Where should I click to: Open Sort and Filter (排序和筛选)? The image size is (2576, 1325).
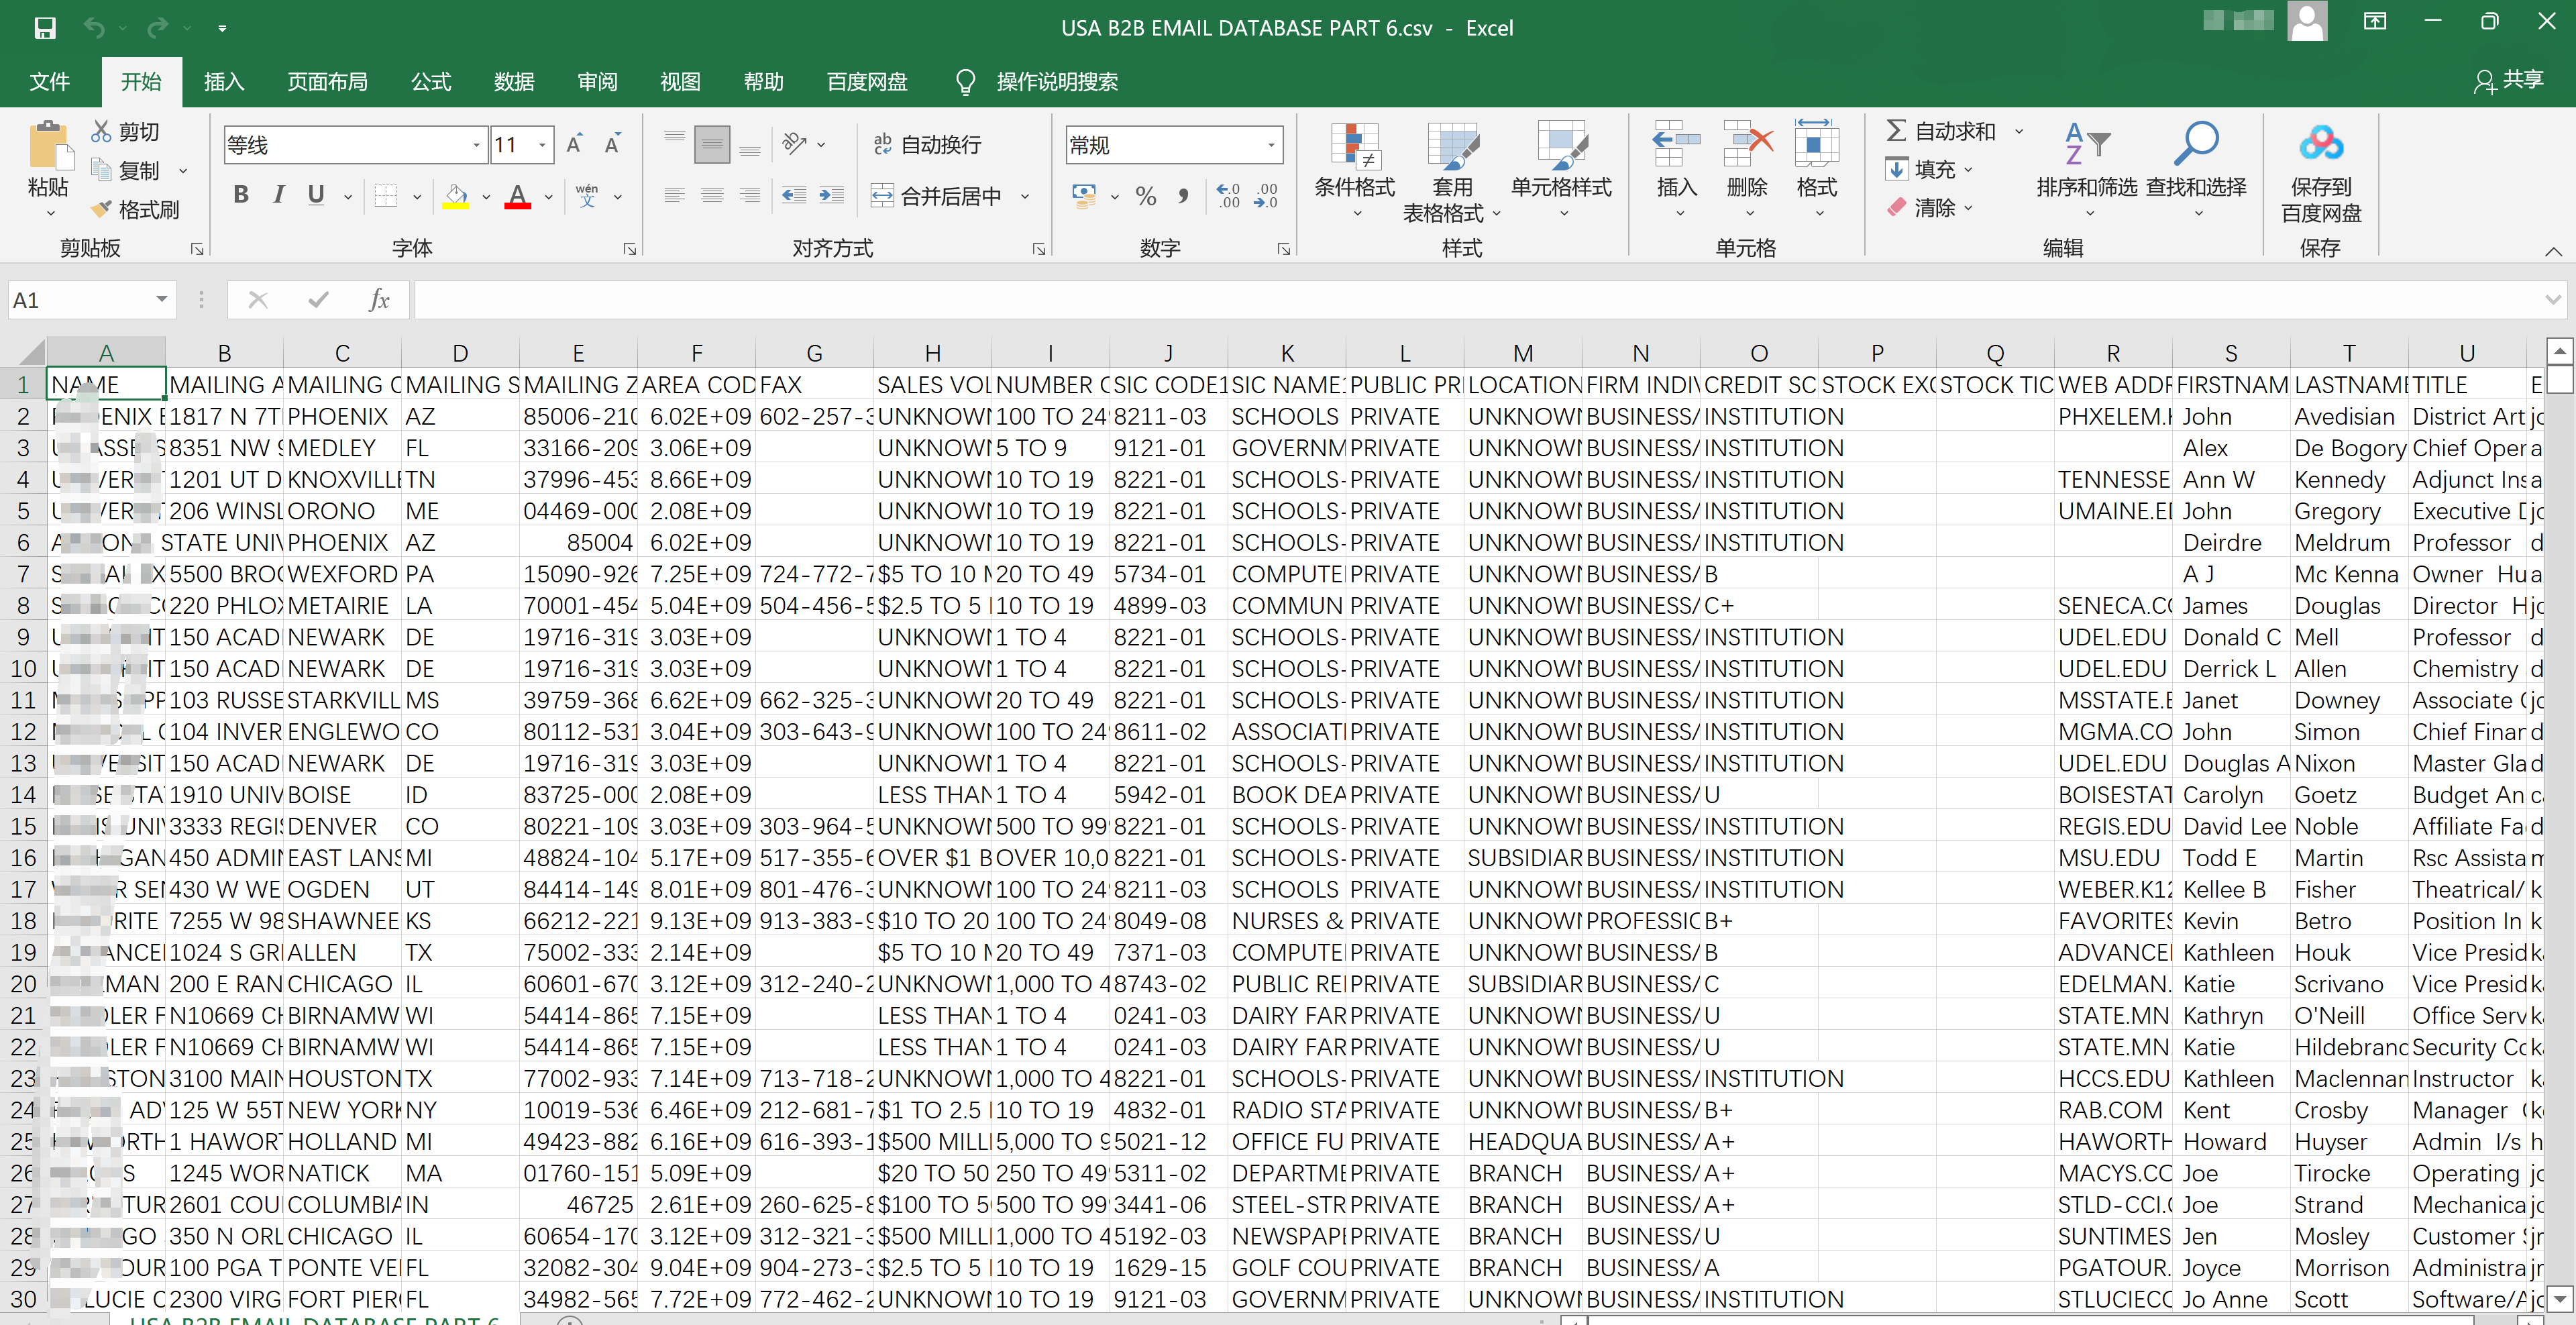click(2086, 170)
